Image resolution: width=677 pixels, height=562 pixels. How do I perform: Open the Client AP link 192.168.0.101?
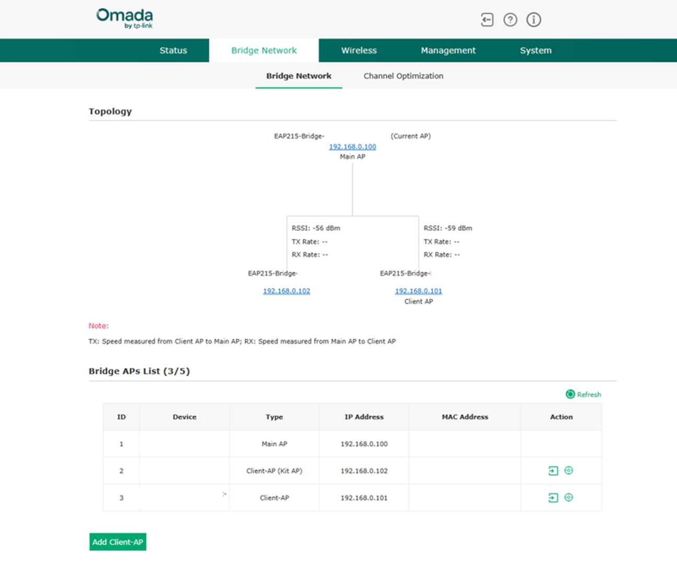[418, 291]
